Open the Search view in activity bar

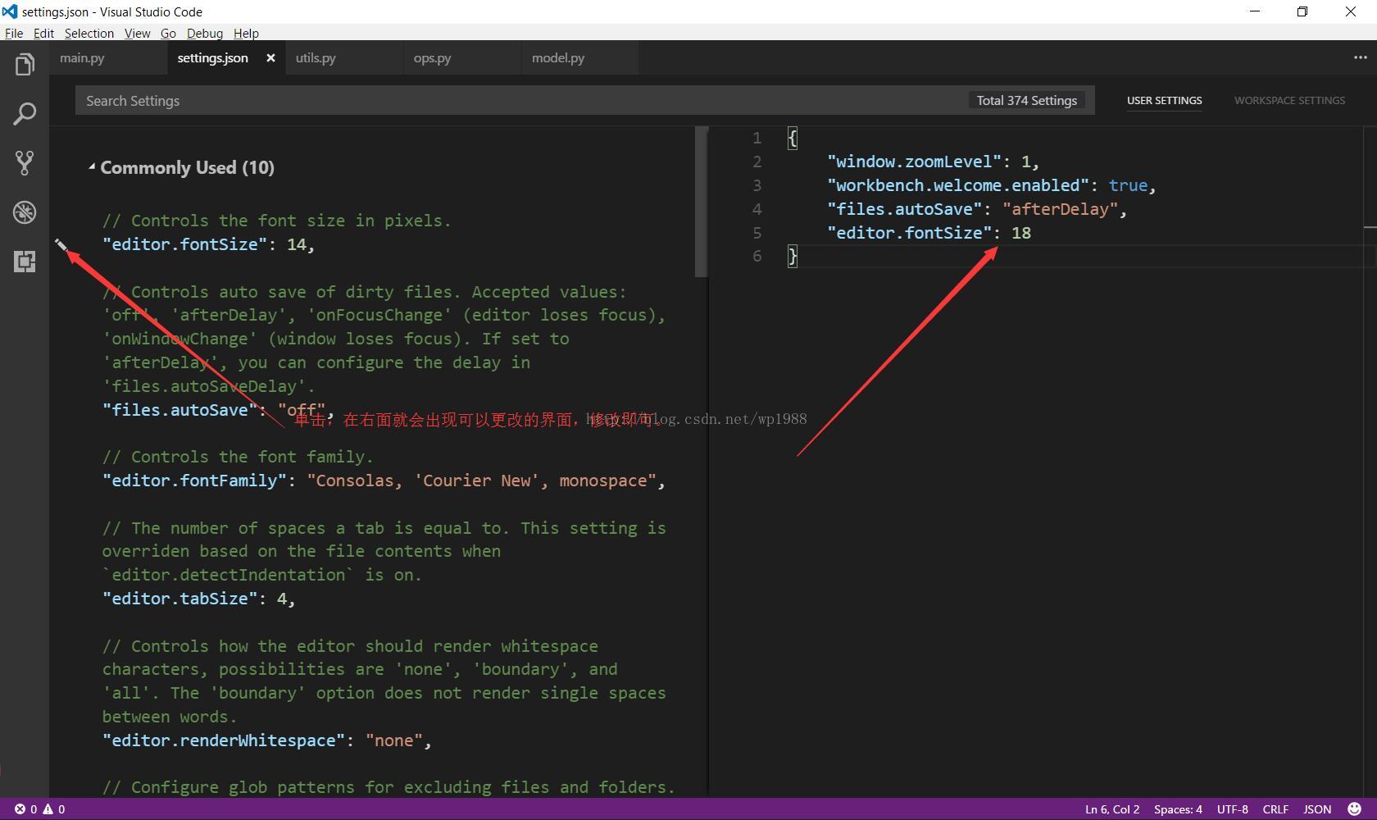coord(25,114)
